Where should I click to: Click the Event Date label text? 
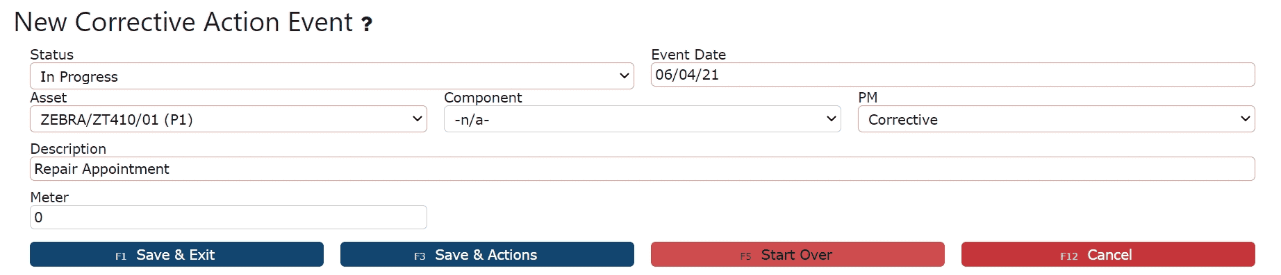688,55
